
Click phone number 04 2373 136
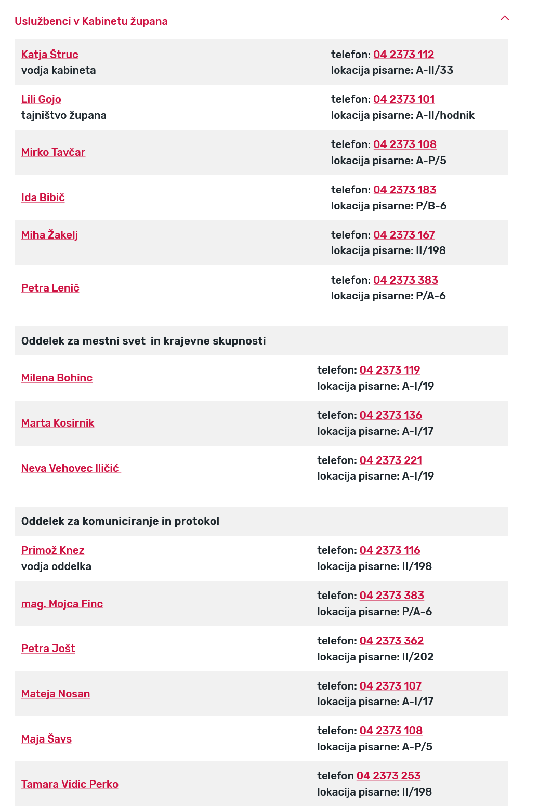[x=390, y=415]
